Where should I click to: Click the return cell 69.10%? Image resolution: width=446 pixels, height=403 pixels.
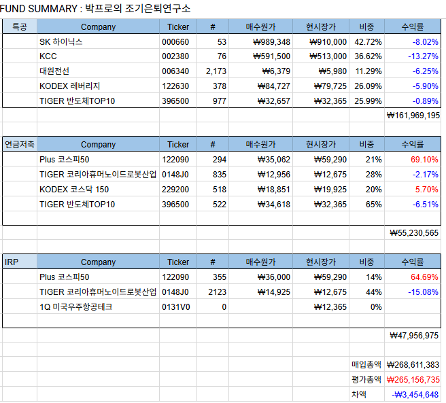pos(413,159)
